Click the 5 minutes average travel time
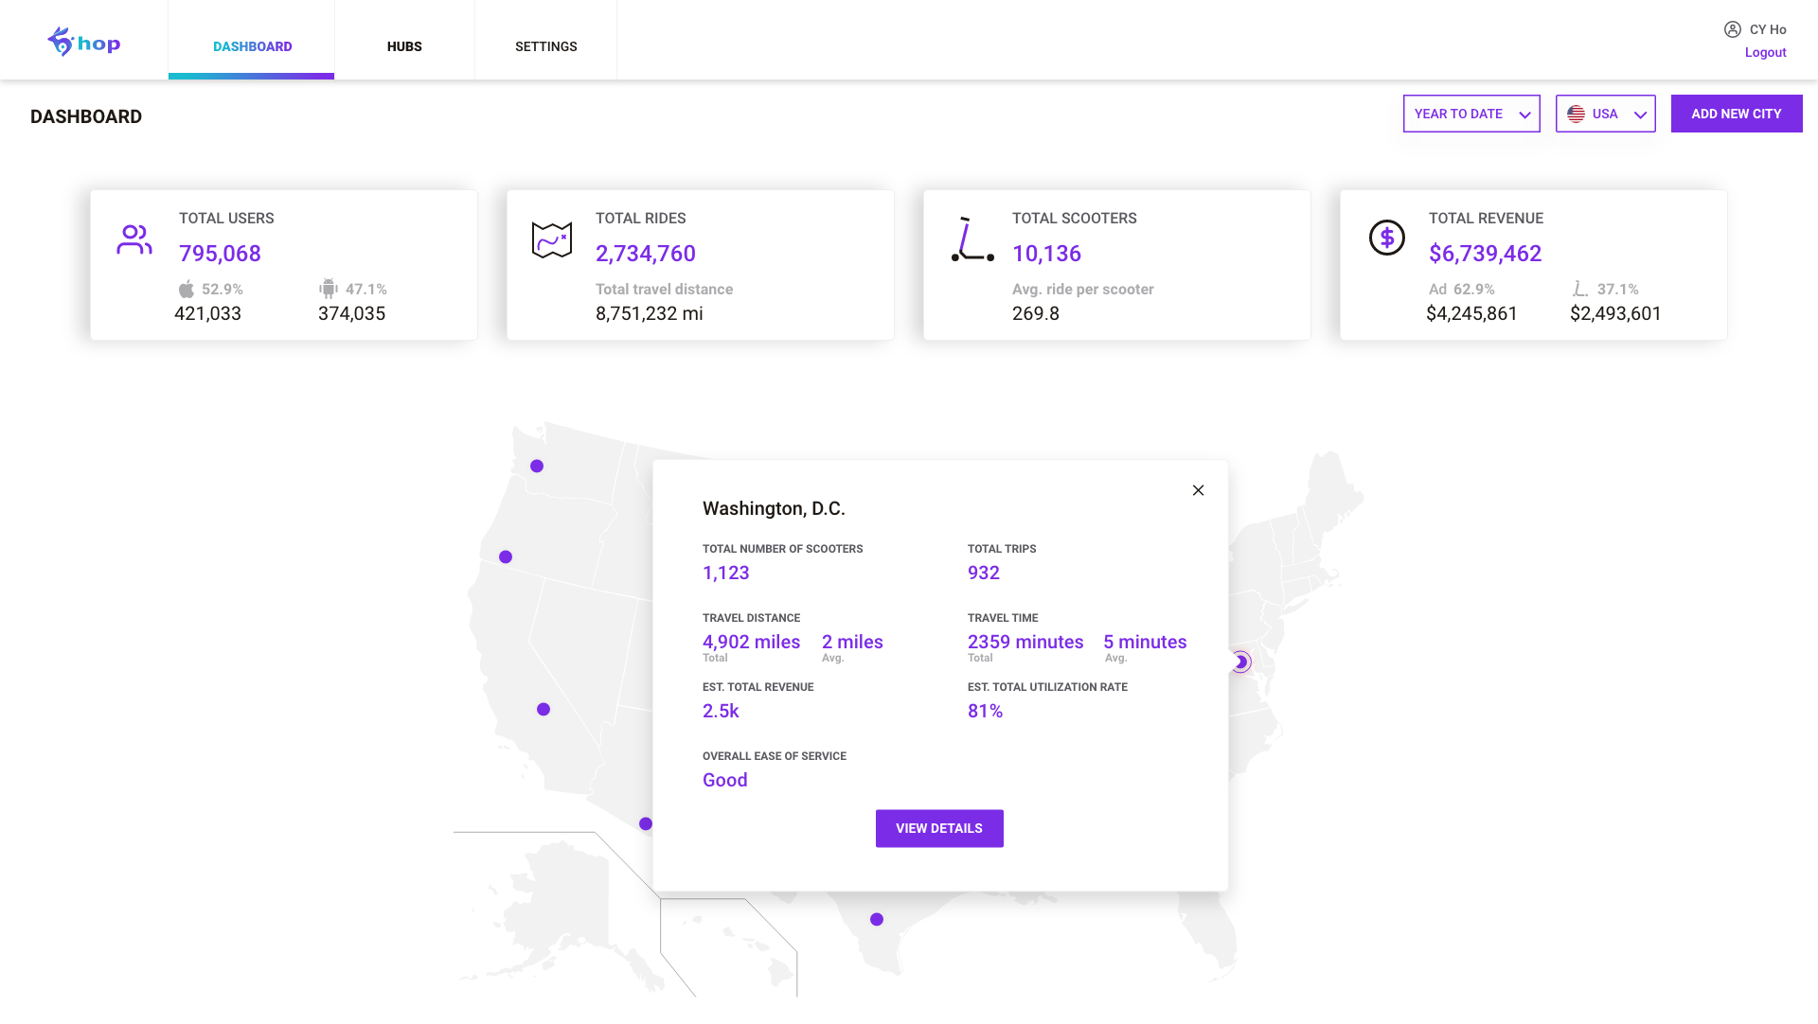The height and width of the screenshot is (1024, 1818). (x=1145, y=642)
